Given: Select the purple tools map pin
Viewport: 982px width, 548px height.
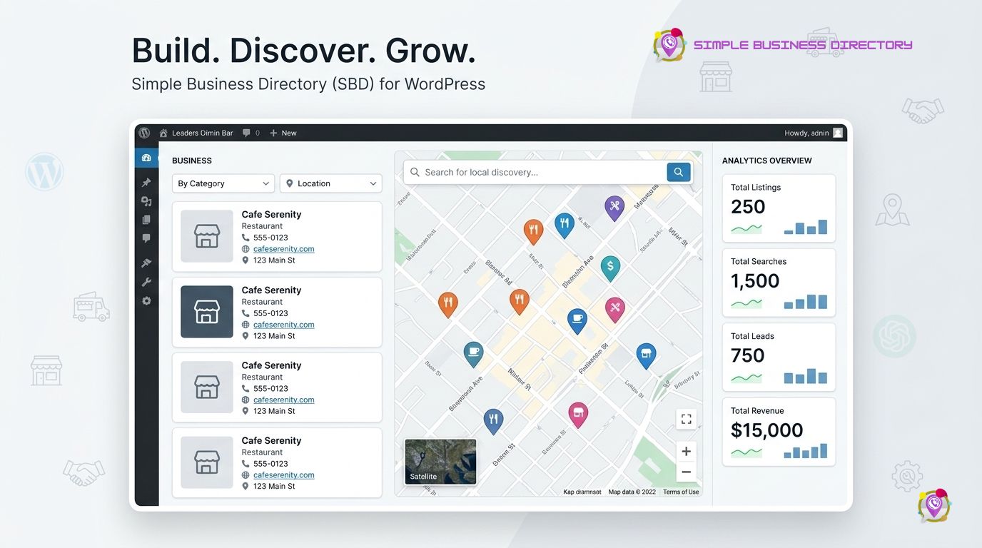Looking at the screenshot, I should tap(614, 208).
